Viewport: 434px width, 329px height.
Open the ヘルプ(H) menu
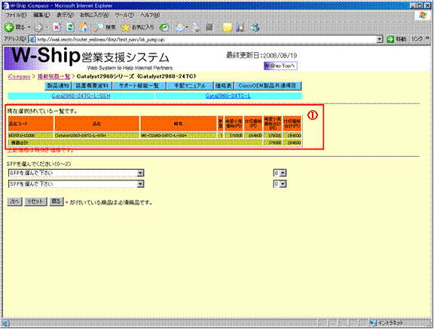tap(150, 15)
